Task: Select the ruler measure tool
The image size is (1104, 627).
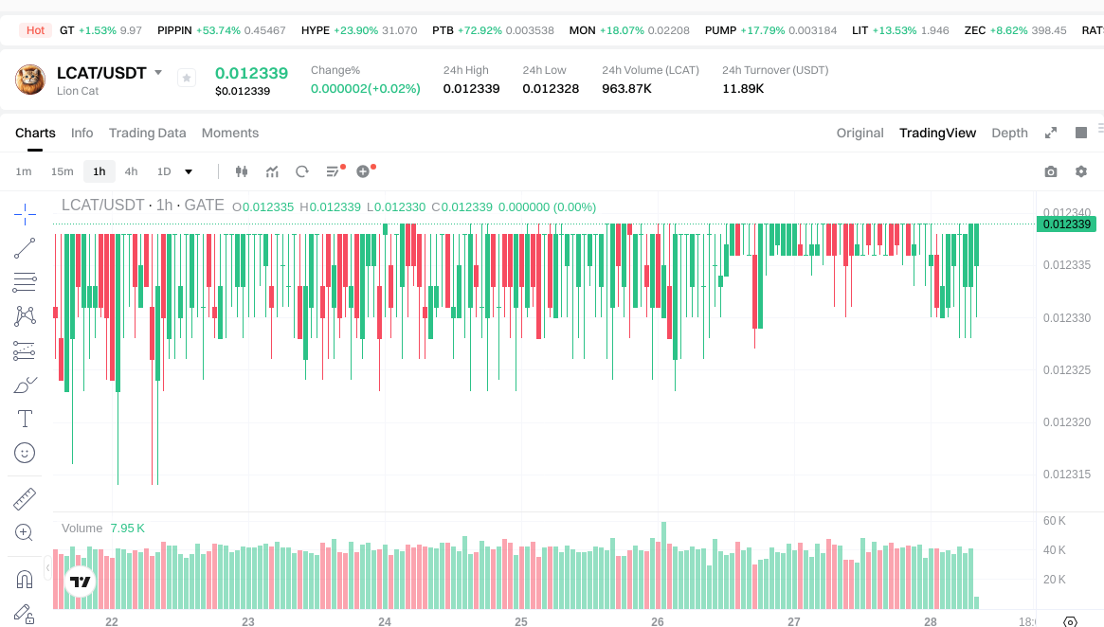Action: coord(25,498)
